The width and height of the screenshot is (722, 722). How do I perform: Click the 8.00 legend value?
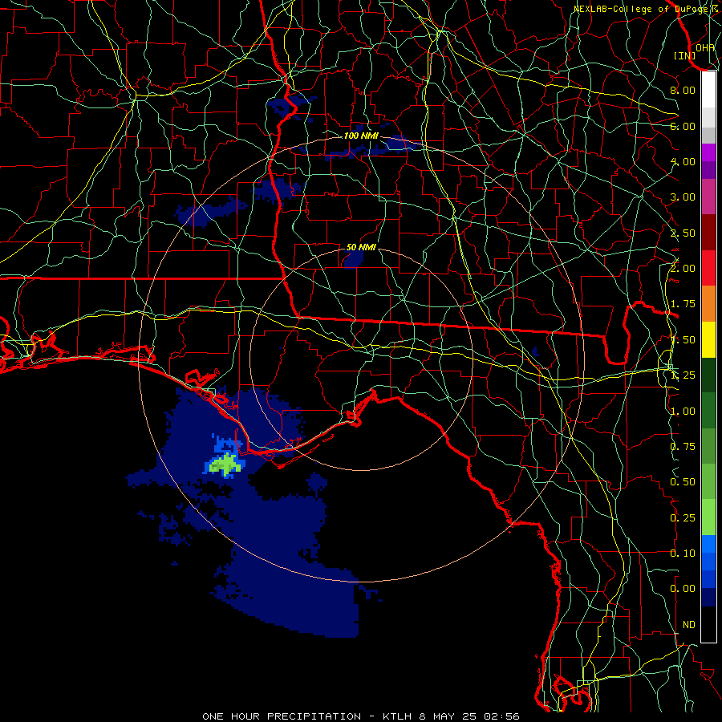coord(683,90)
